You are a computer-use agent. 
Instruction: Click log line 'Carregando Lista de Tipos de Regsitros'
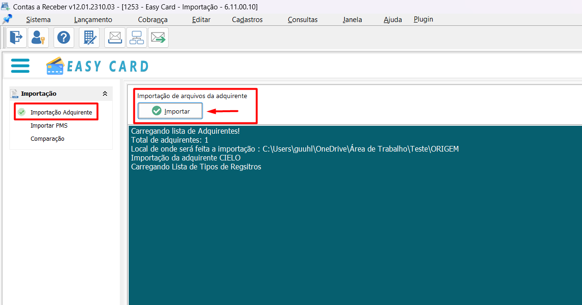click(x=196, y=167)
